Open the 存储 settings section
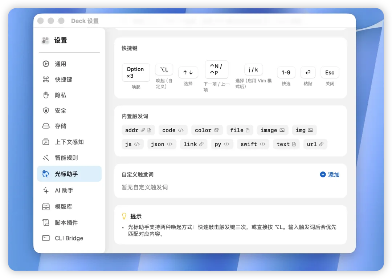The image size is (392, 279). 69,126
